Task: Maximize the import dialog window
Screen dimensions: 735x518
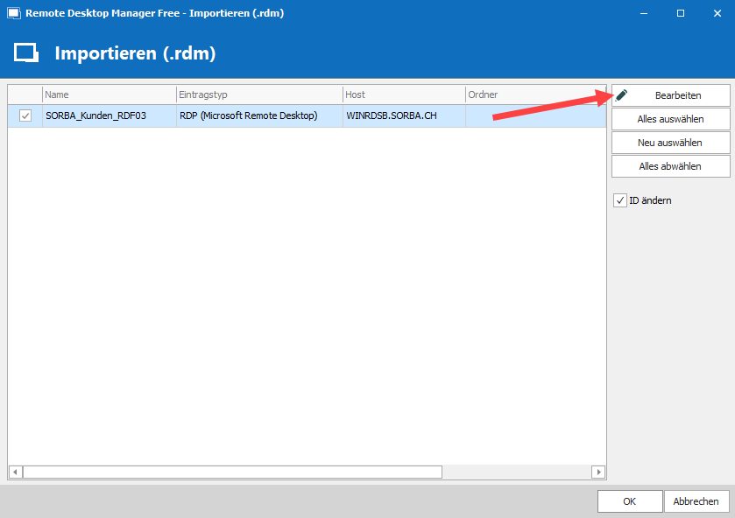Action: [x=680, y=13]
